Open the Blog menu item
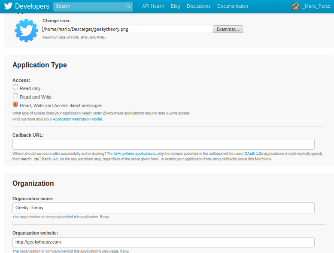The image size is (334, 253). (175, 6)
